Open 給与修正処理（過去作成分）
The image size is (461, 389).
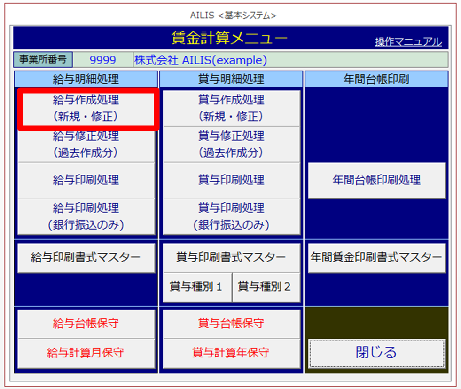86,144
